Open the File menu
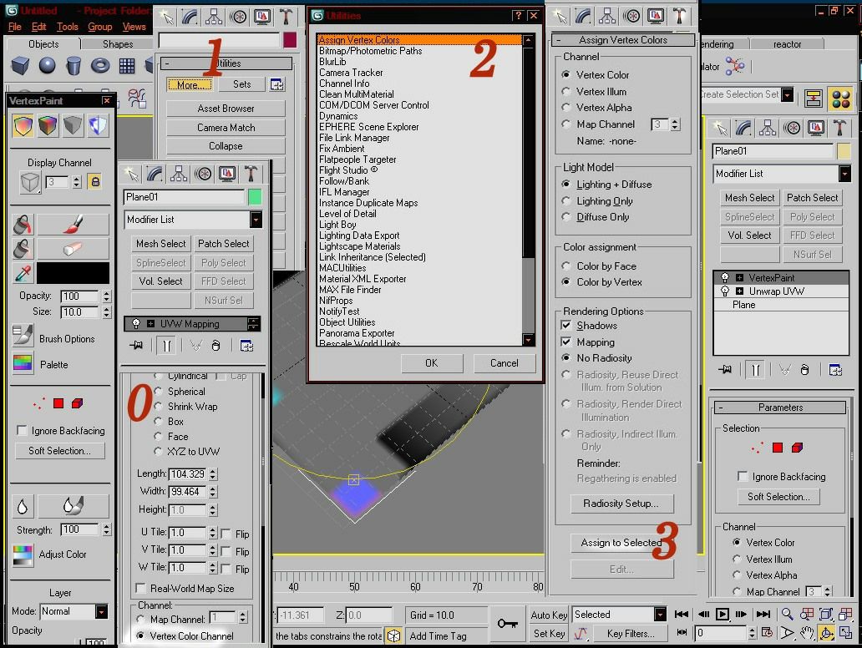 [x=15, y=27]
